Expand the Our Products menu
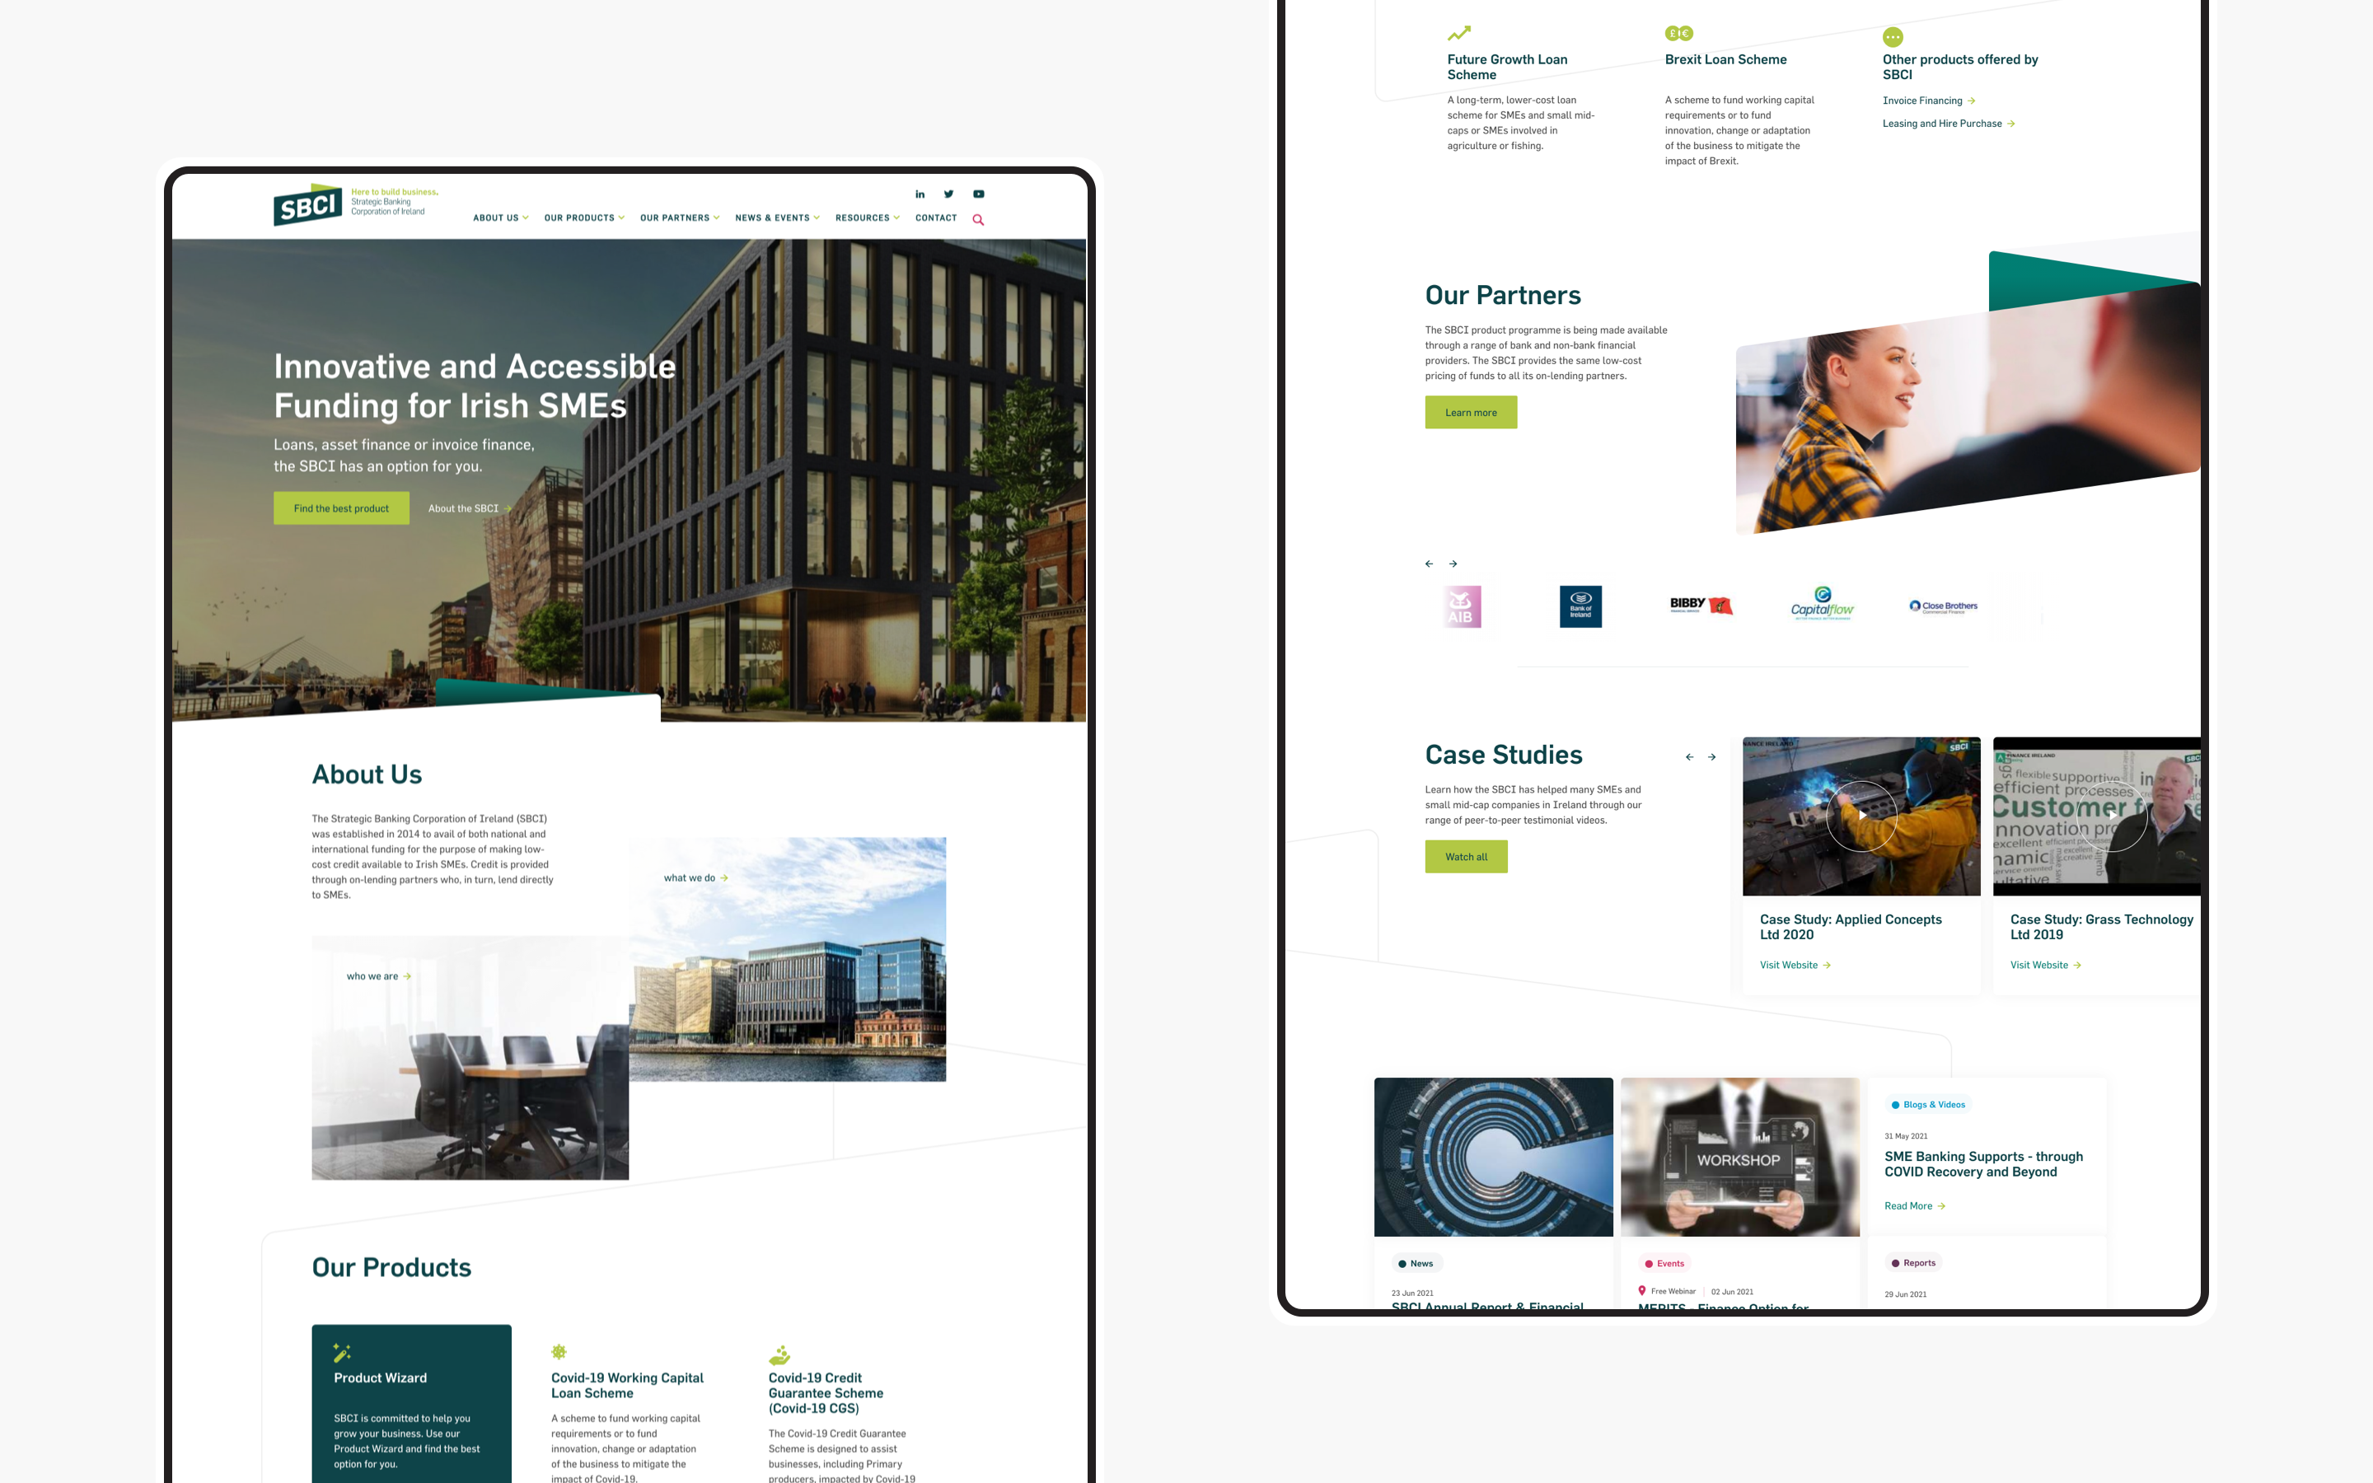This screenshot has width=2373, height=1483. click(x=584, y=218)
